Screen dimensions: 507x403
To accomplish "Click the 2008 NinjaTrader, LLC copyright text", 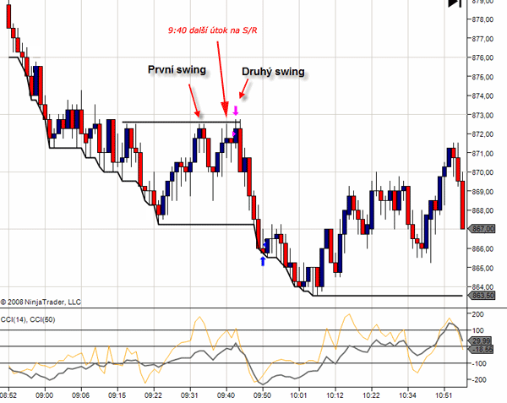I will (x=41, y=302).
